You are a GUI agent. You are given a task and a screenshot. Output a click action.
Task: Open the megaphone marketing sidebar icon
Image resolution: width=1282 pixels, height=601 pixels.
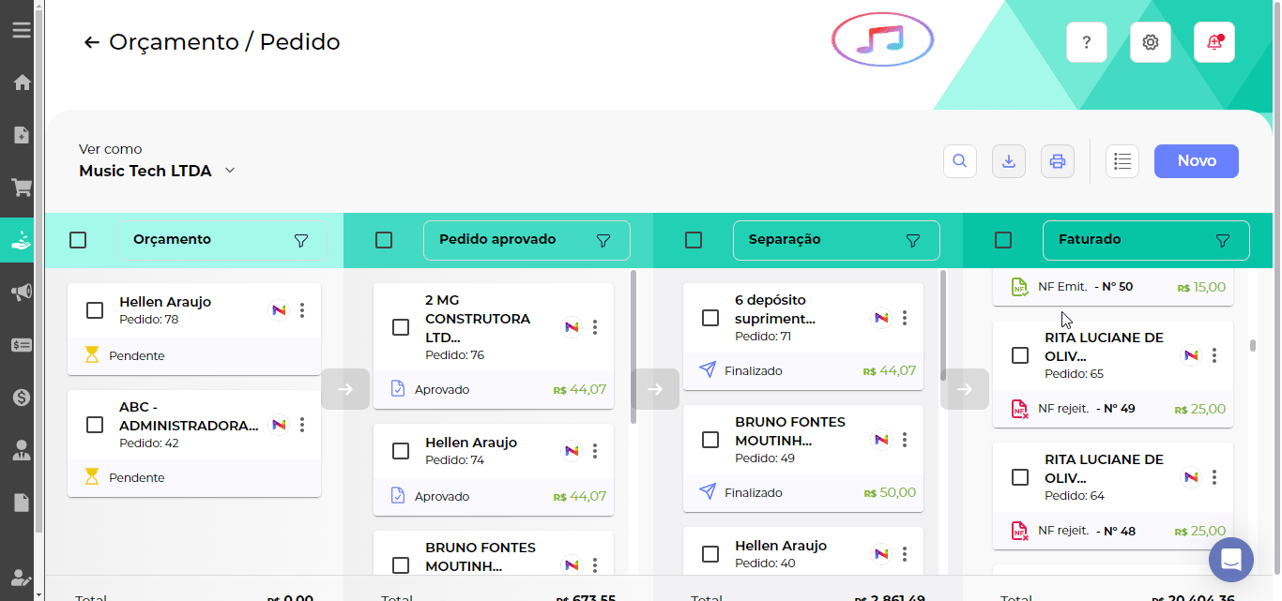tap(21, 293)
